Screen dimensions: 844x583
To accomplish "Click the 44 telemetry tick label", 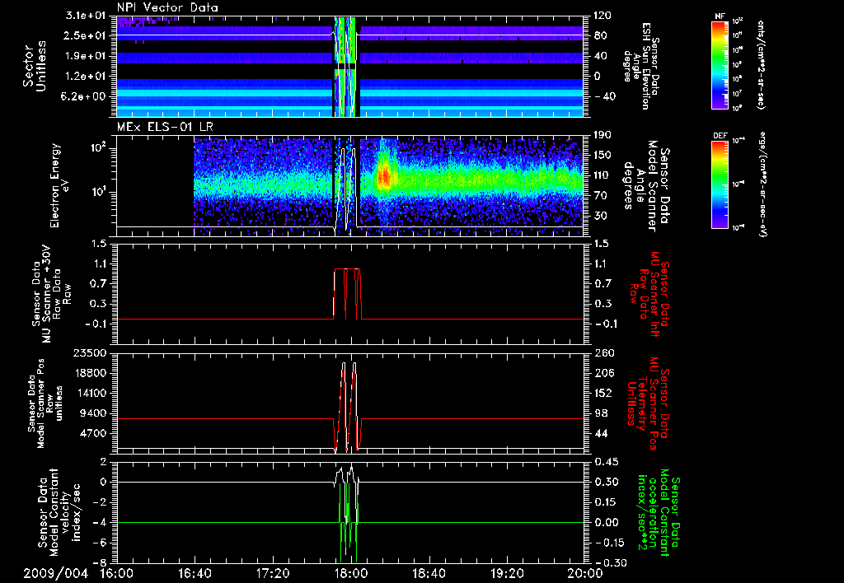I will click(x=599, y=433).
